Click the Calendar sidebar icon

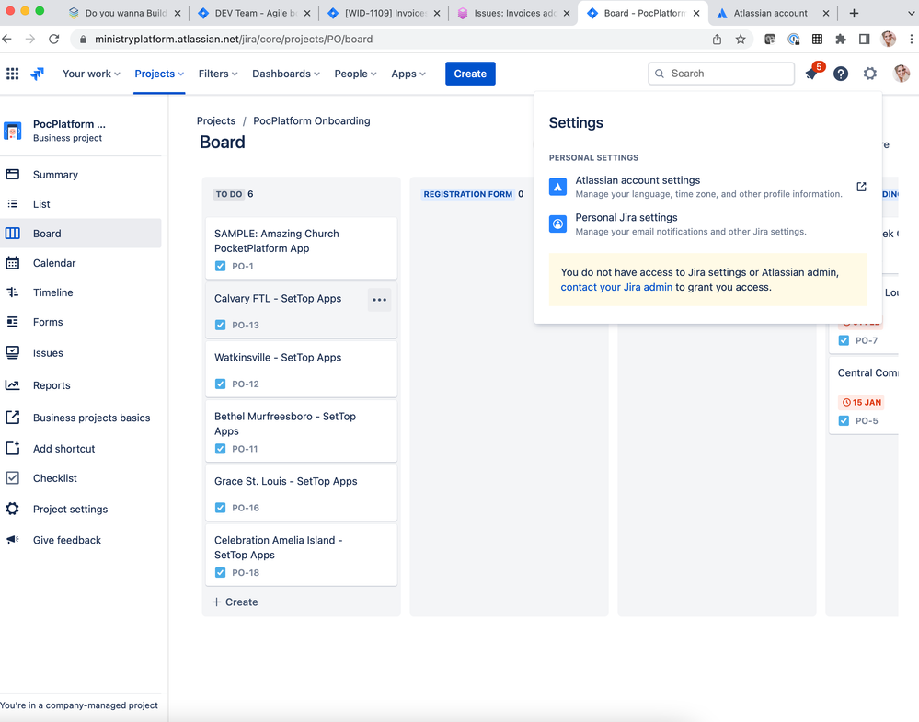click(12, 262)
